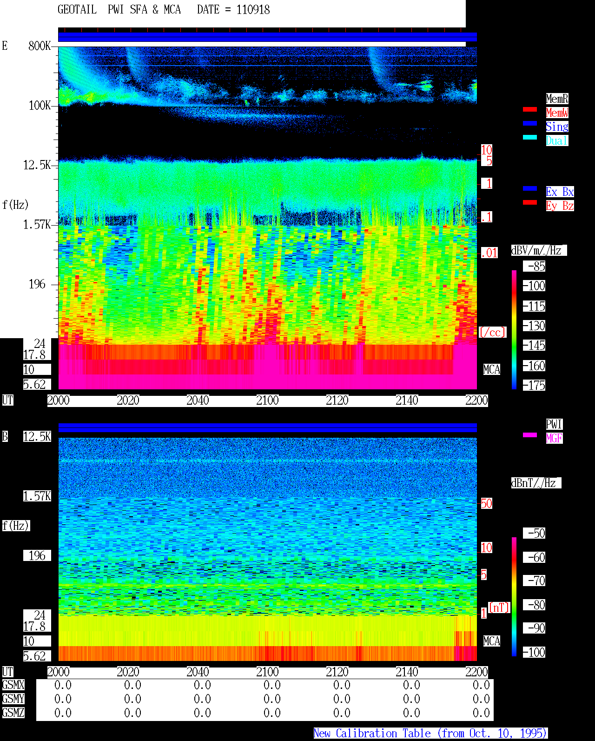The height and width of the screenshot is (741, 595).
Task: Click the f(Hz) label of E panel
Action: [x=16, y=205]
